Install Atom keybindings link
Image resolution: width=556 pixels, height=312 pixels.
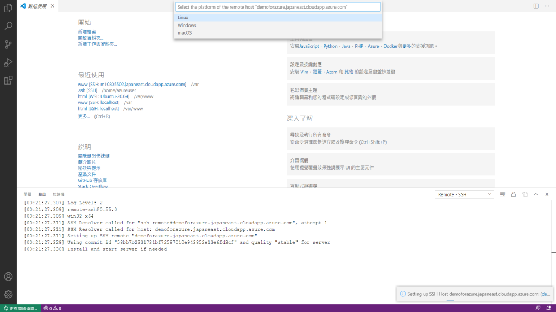coord(332,71)
